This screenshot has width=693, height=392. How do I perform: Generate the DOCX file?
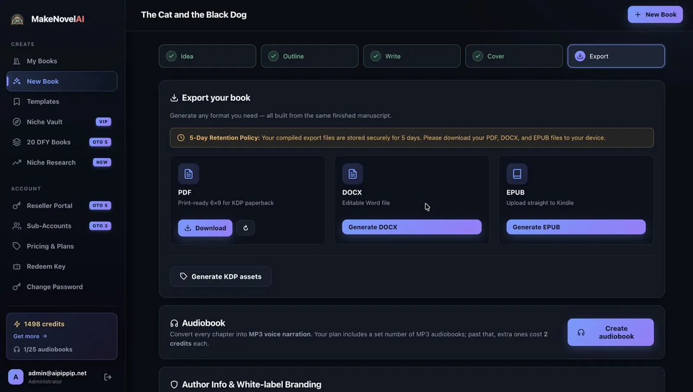[x=412, y=227]
